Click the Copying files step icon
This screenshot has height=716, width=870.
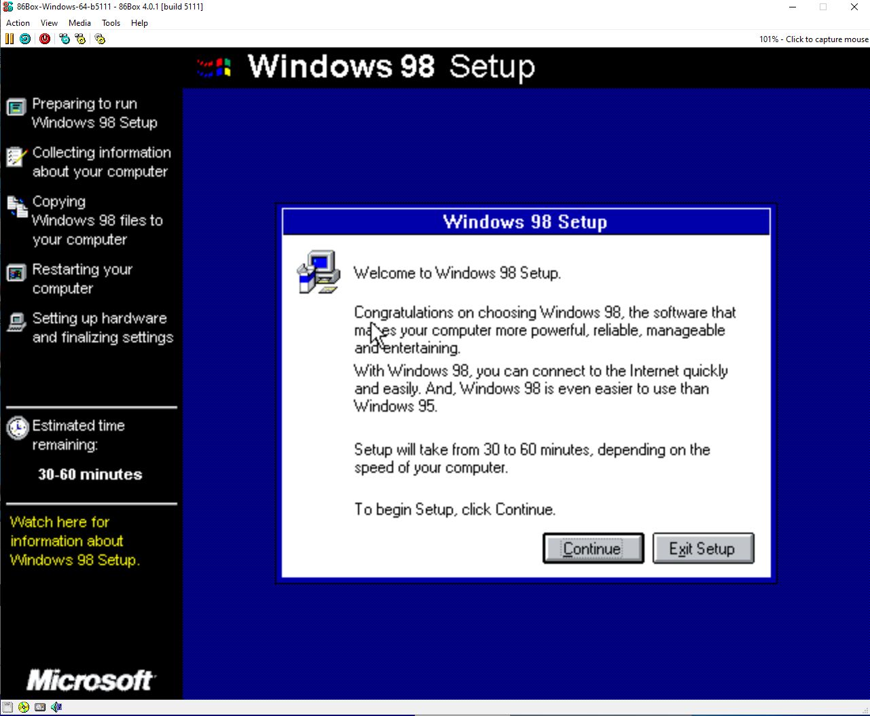coord(17,207)
